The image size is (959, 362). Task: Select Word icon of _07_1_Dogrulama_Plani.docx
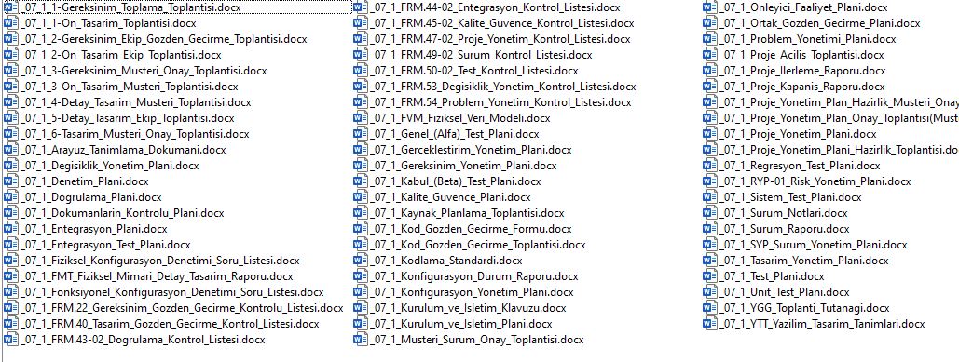tap(10, 197)
